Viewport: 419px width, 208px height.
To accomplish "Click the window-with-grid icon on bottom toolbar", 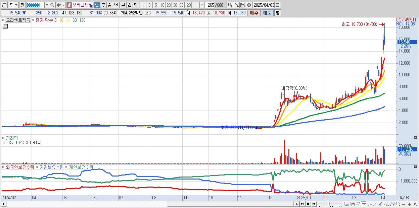I will tap(346, 204).
